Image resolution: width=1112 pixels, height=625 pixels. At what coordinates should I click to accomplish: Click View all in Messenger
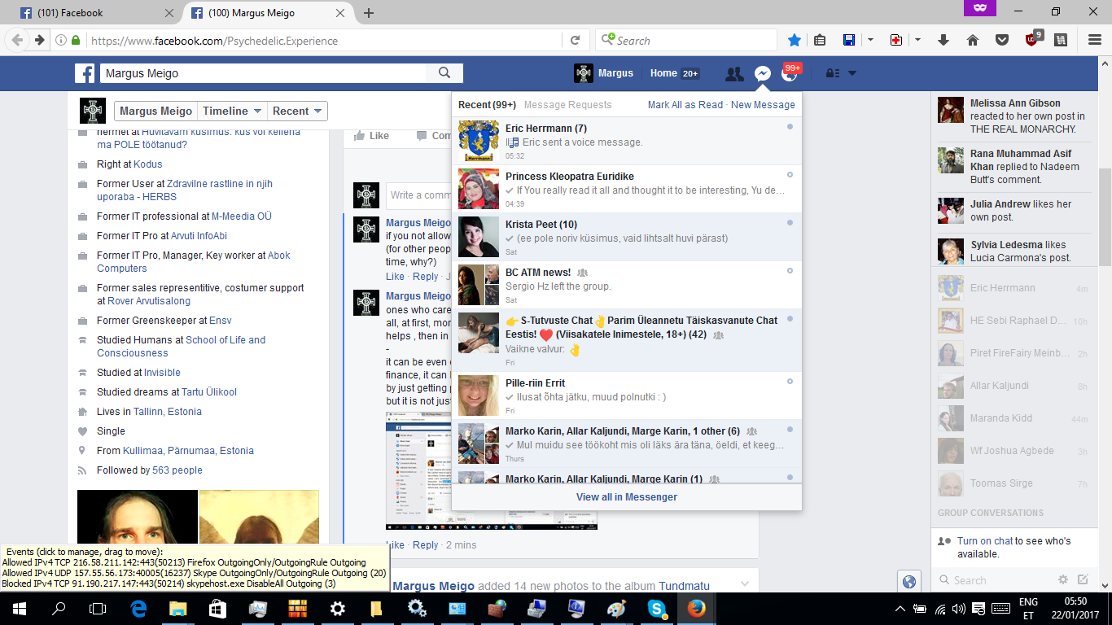(x=627, y=497)
